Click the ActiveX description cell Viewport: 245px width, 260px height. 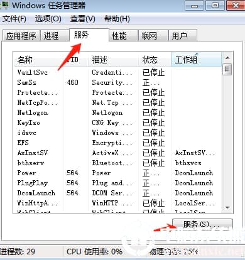(112, 153)
